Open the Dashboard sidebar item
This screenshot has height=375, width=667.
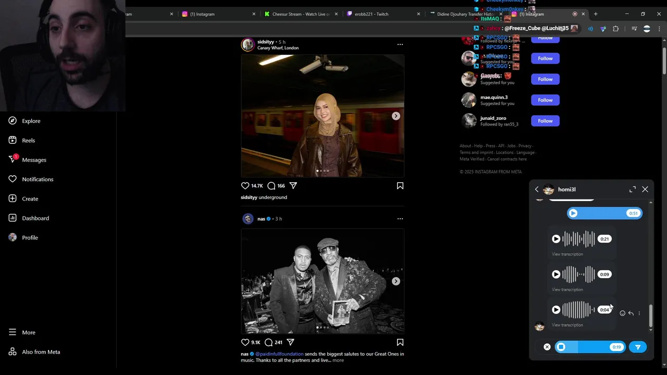pos(29,218)
